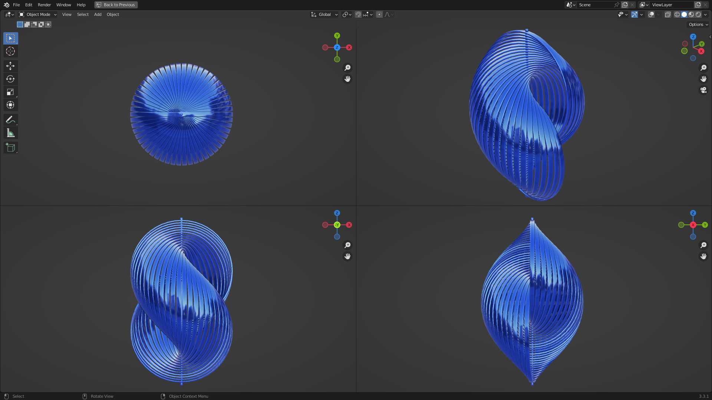The width and height of the screenshot is (712, 400).
Task: Toggle snapping magnet icon
Action: [x=358, y=14]
